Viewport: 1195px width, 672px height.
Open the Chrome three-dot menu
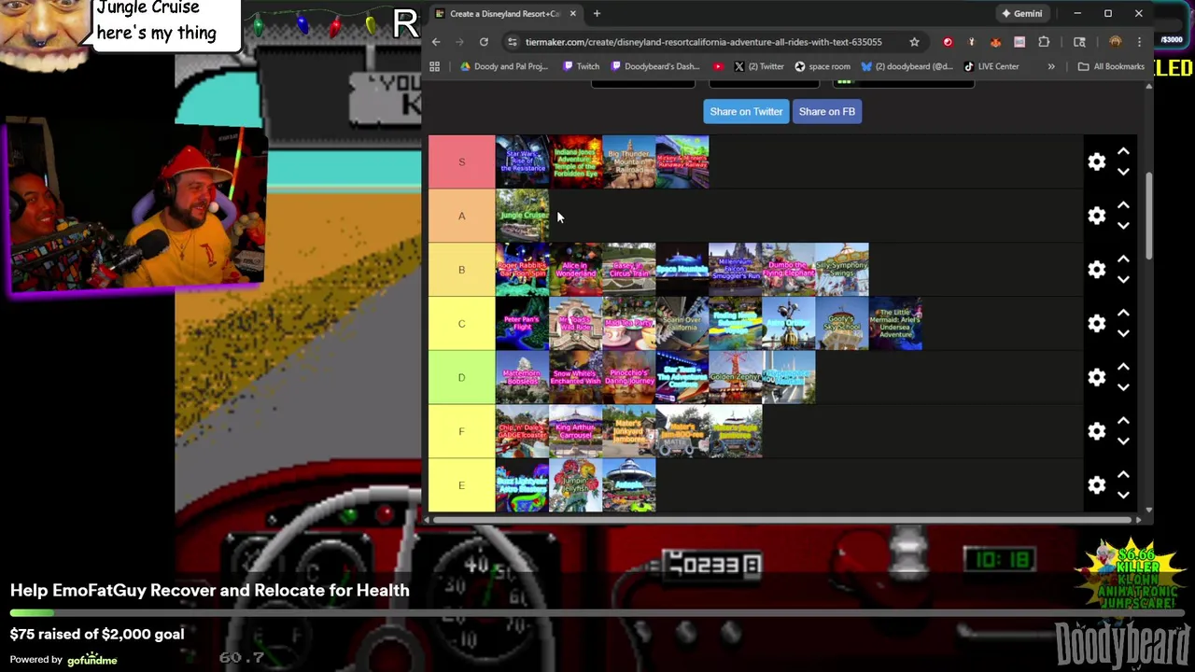(1140, 42)
